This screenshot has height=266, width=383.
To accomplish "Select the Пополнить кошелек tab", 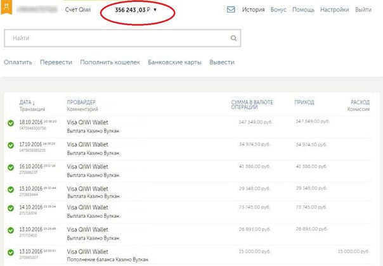I will (x=110, y=62).
